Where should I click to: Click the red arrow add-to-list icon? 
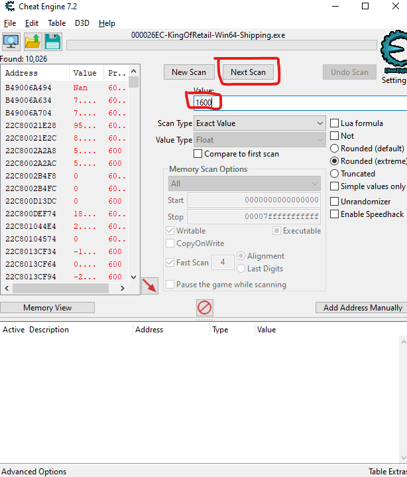pos(150,286)
